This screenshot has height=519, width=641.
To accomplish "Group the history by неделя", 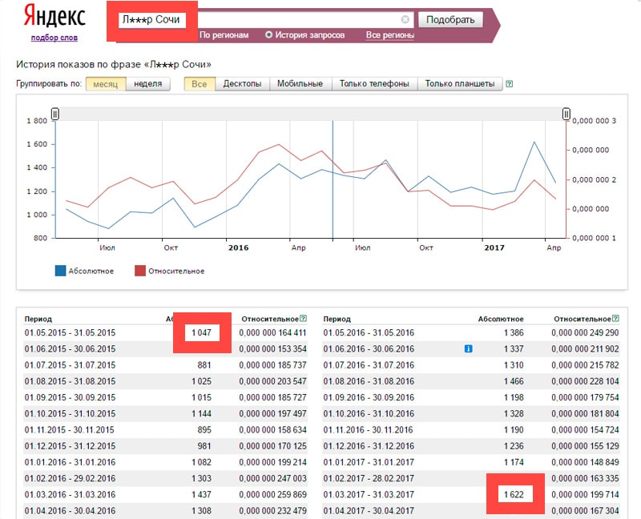I will pos(148,84).
